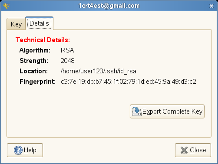
Task: Click the keys icon in the title bar
Action: (7, 6)
